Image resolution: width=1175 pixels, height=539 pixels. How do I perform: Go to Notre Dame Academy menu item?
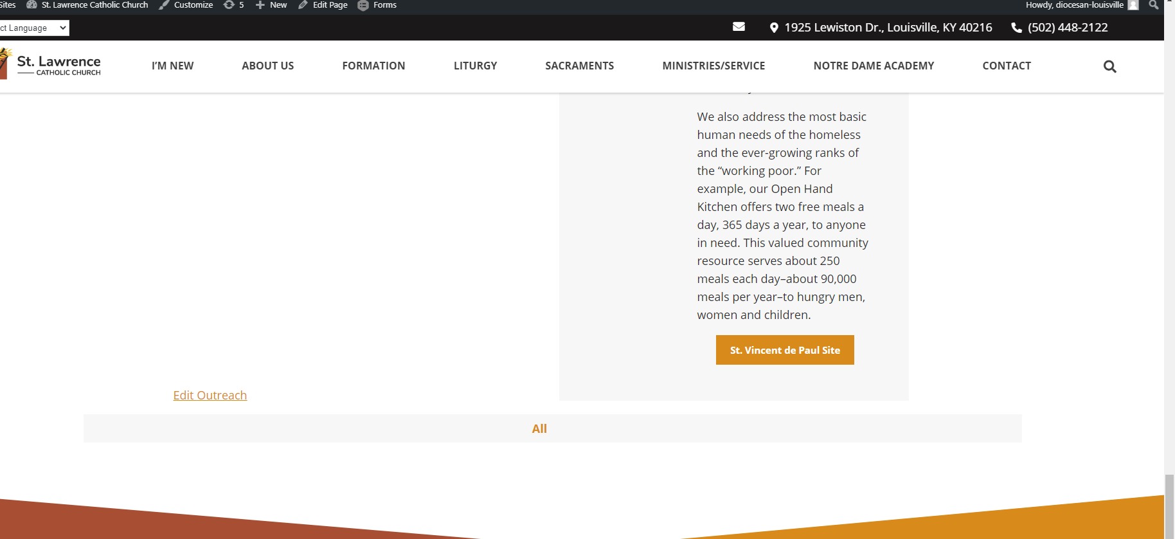click(874, 66)
